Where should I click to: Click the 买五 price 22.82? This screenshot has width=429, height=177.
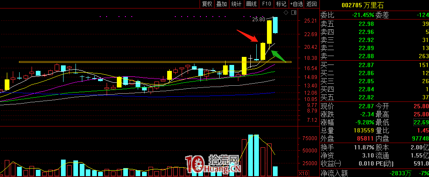366,97
